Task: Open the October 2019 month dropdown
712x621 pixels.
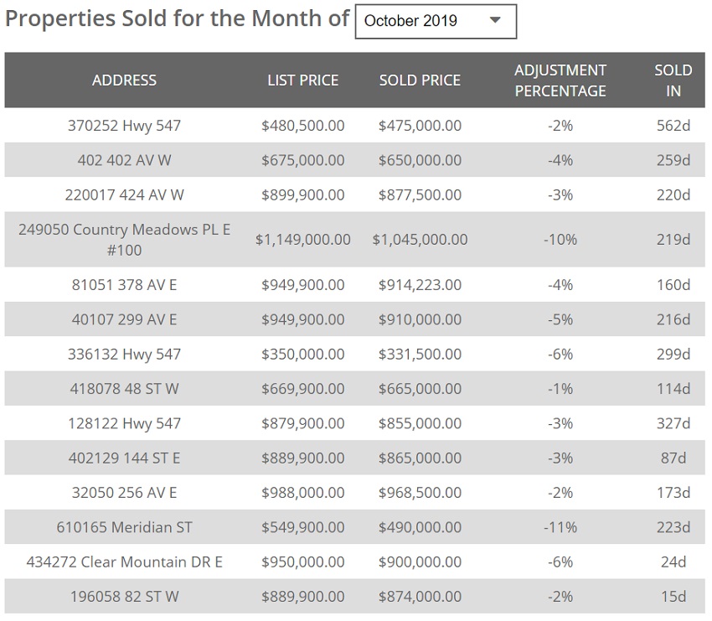Action: point(435,21)
